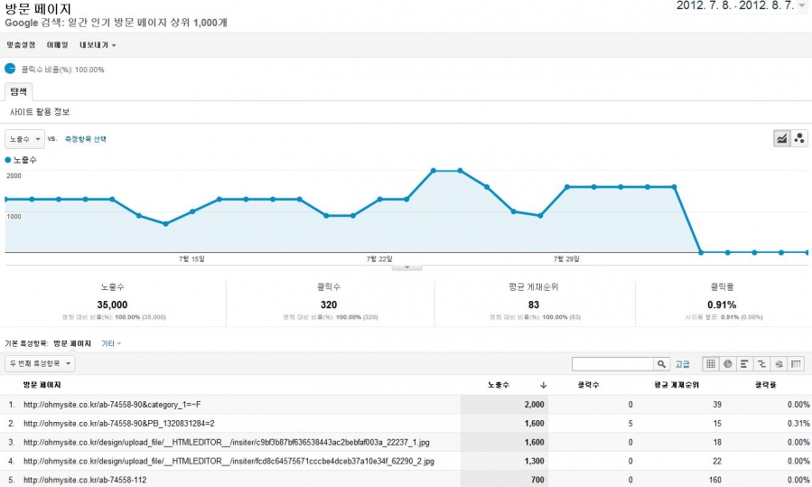Focus the table search input field
812x487 pixels.
[x=613, y=364]
